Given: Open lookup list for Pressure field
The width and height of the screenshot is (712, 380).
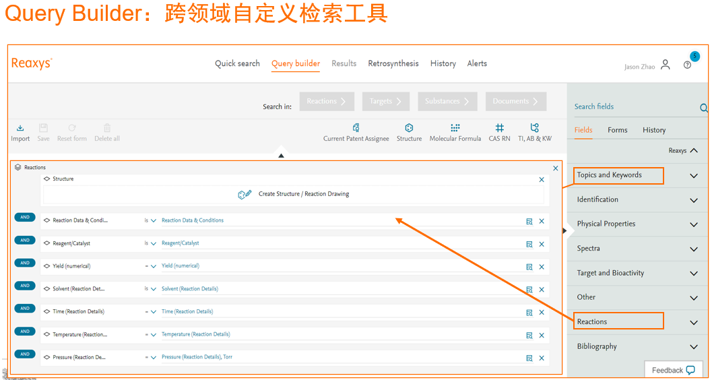Looking at the screenshot, I should pyautogui.click(x=529, y=358).
